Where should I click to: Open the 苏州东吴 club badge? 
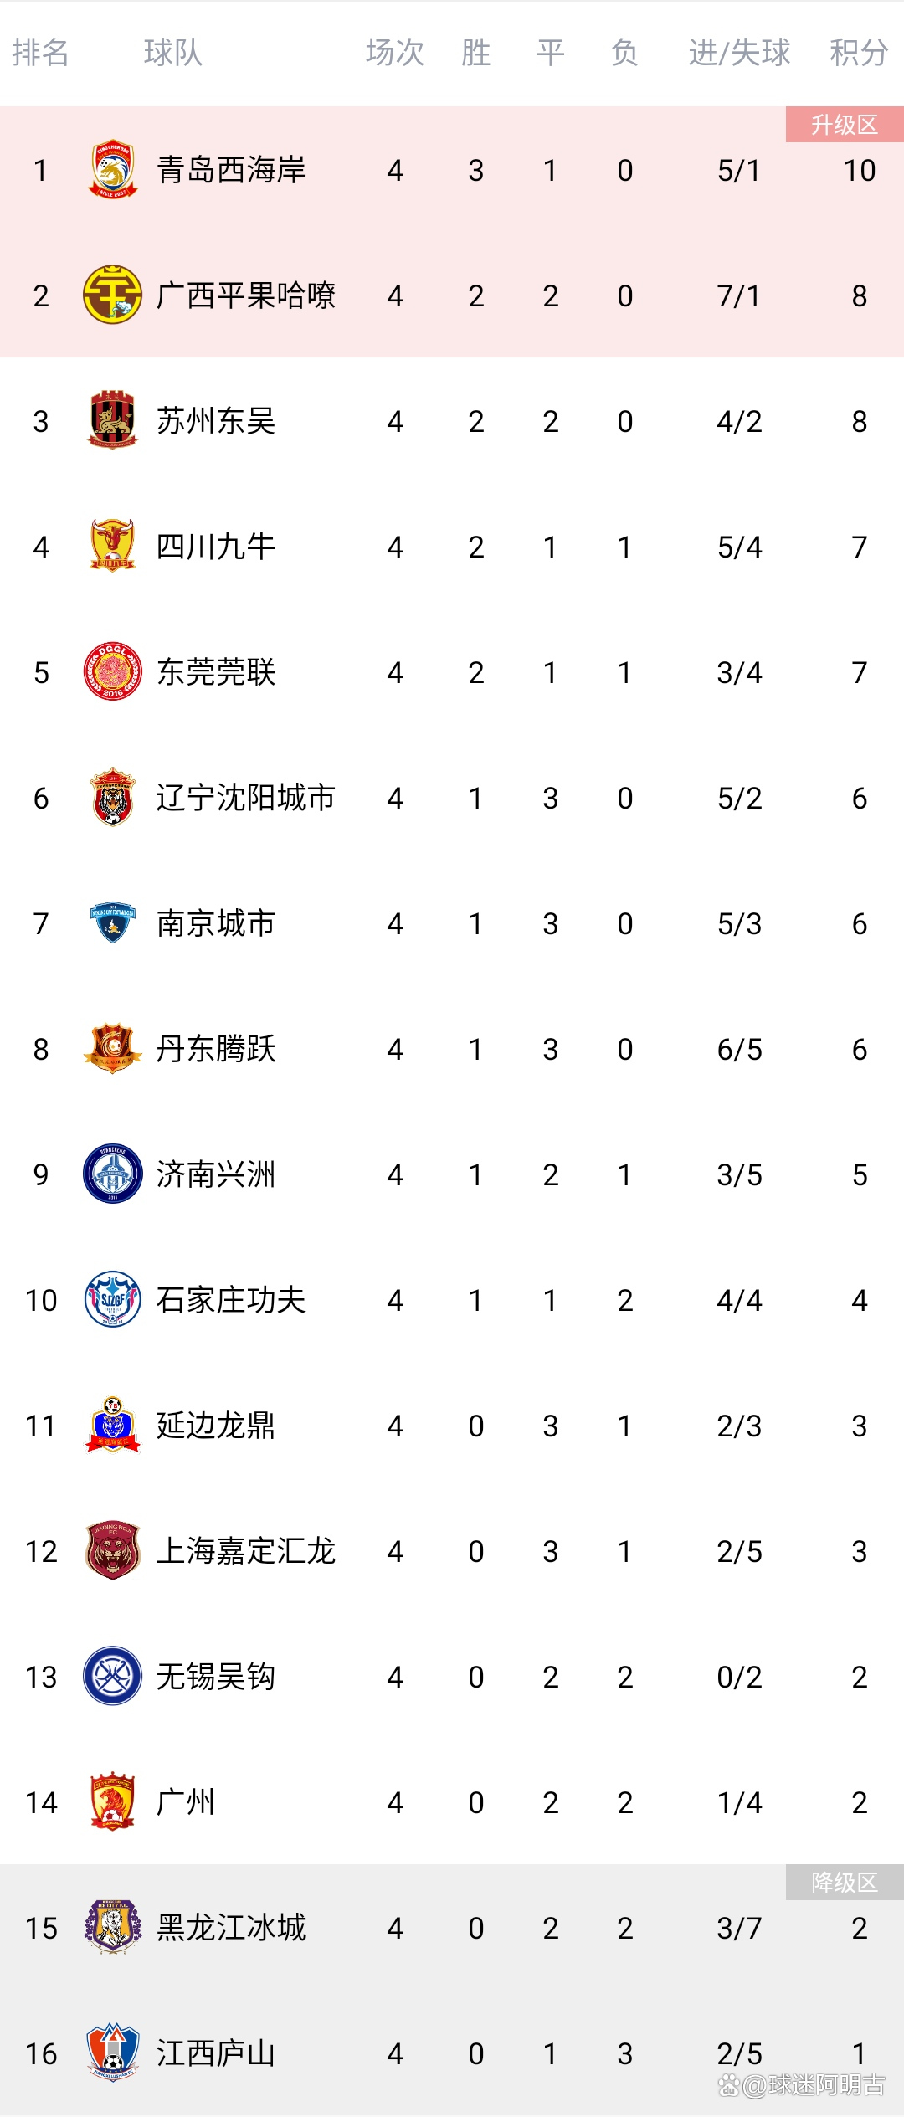112,420
